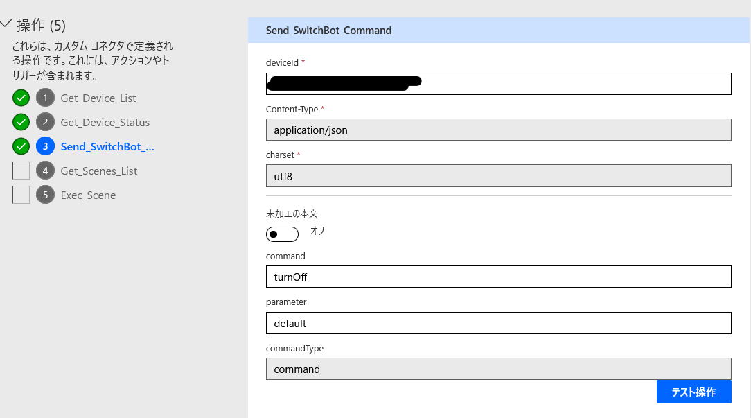Open the Get_Device_Status operation
751x418 pixels.
coord(105,122)
